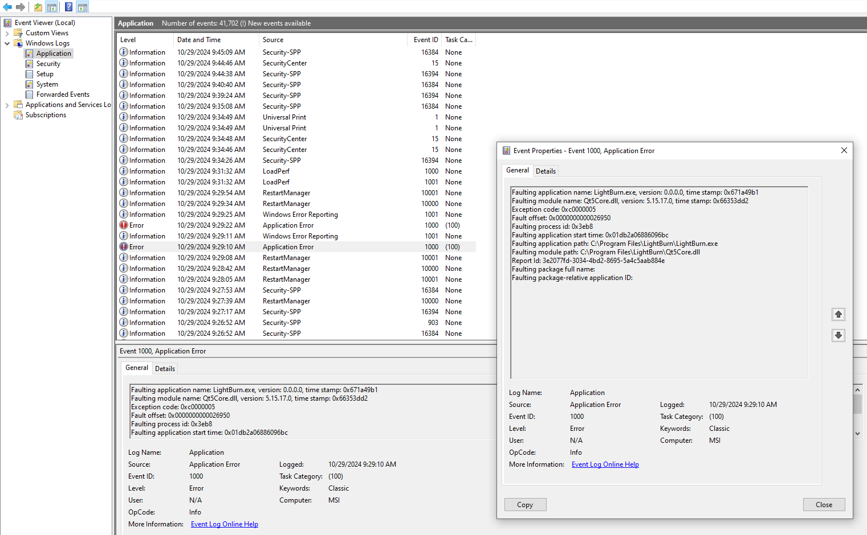Select RestartManager event at 9:27:39 AM
The image size is (867, 535).
click(x=296, y=301)
